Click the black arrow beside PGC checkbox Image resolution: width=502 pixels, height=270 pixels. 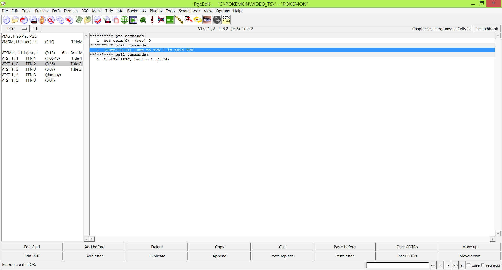click(37, 29)
